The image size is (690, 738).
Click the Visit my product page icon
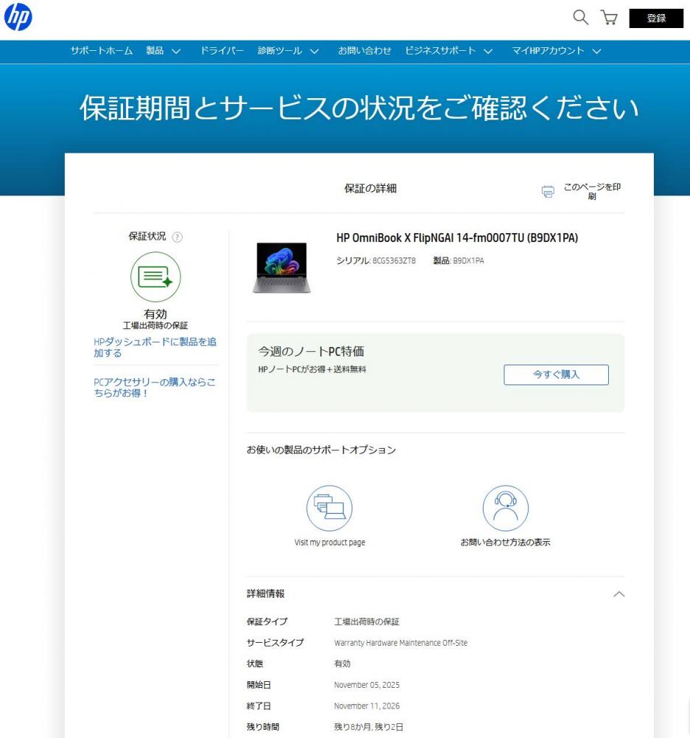coord(330,508)
